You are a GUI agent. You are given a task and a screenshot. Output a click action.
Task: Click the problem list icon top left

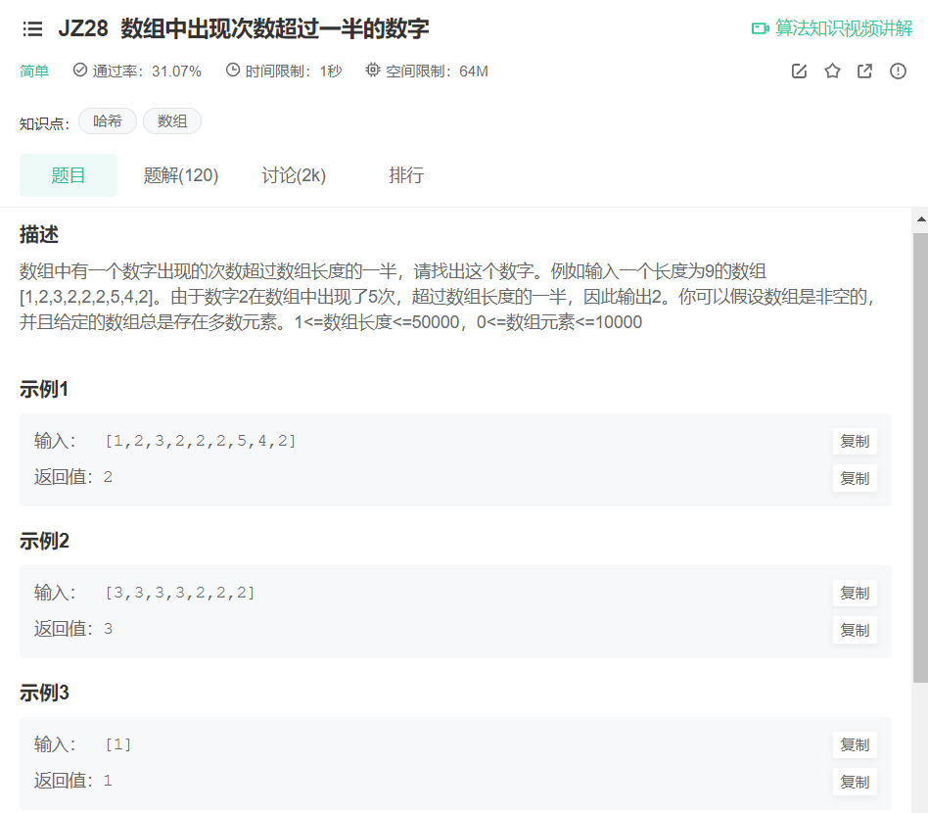click(x=32, y=28)
